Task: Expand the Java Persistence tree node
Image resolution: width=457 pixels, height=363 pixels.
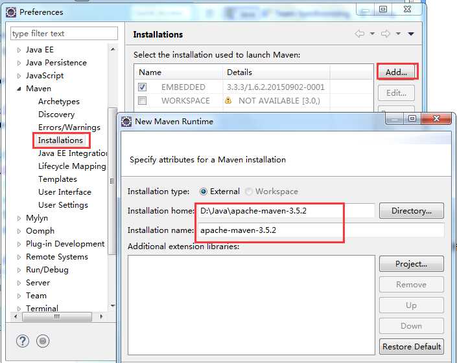Action: coord(19,63)
